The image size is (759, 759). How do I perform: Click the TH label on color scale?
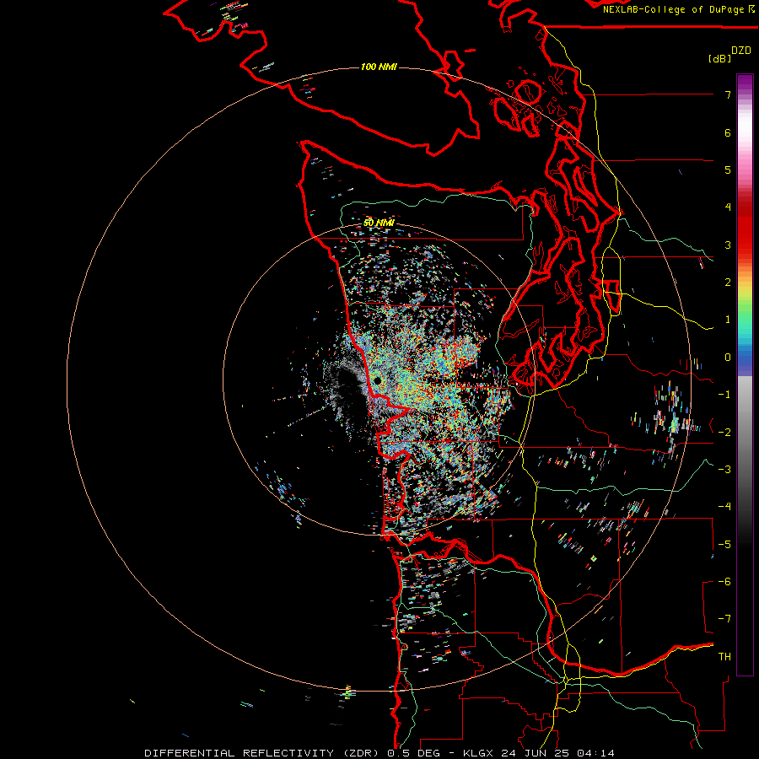[724, 657]
